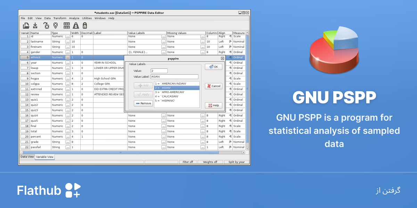
Task: Open the Analyze menu
Action: [x=74, y=18]
